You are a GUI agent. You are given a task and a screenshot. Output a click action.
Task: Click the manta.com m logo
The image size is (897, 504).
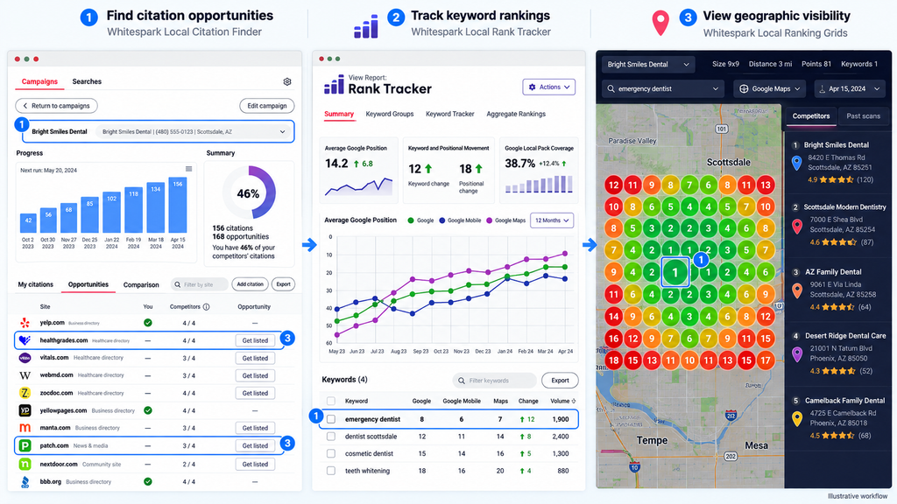point(25,427)
